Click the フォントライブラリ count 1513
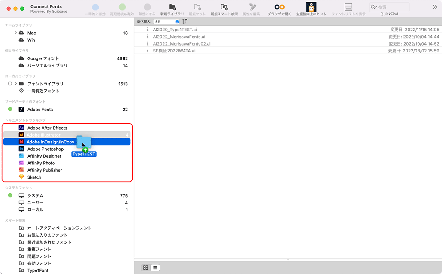This screenshot has height=274, width=442. pyautogui.click(x=123, y=84)
